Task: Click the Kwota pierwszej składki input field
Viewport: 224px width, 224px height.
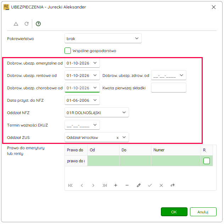Action: pyautogui.click(x=169, y=88)
